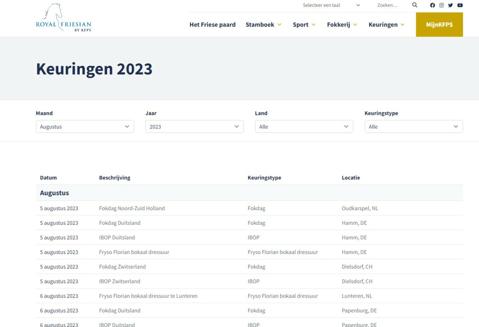Screen dimensions: 479x327
Task: Click the MijnKFPS button
Action: [439, 24]
